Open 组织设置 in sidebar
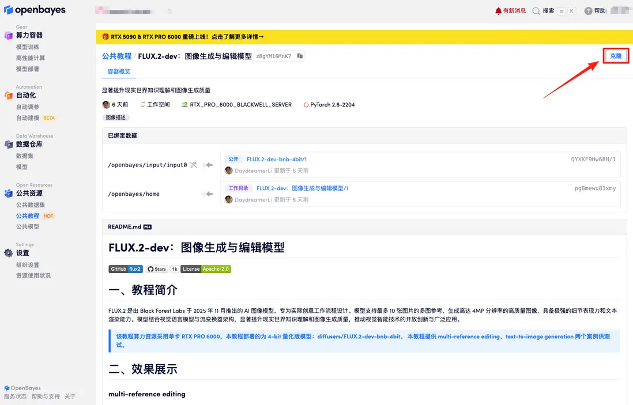The image size is (633, 405). (28, 265)
